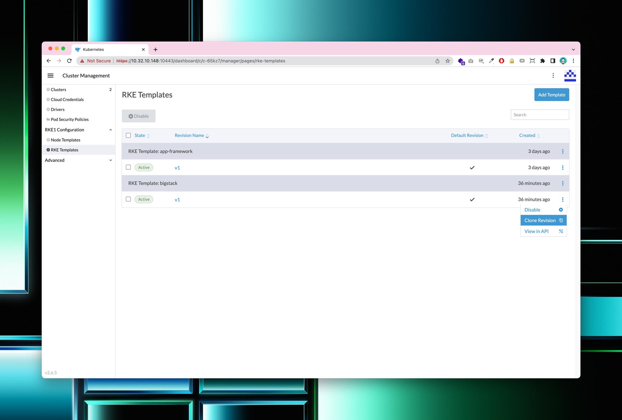Click the camera extension icon

(x=471, y=61)
